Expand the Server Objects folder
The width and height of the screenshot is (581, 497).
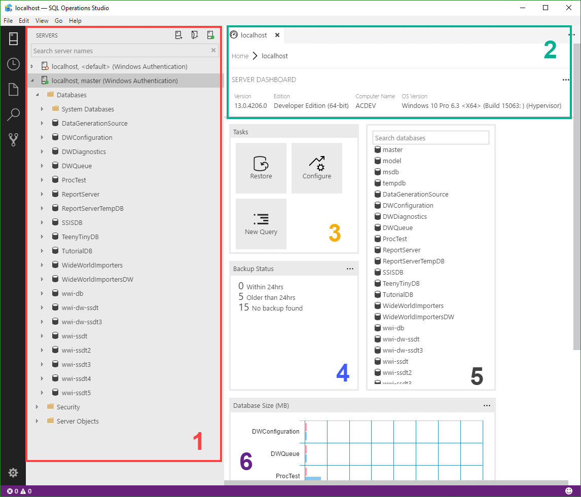pos(37,421)
